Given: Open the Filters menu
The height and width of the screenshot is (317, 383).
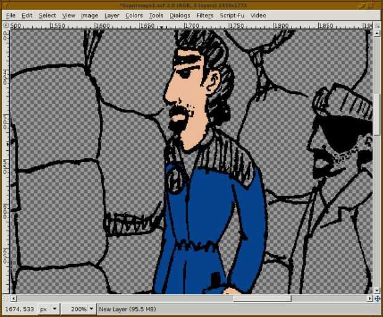Looking at the screenshot, I should click(x=204, y=15).
